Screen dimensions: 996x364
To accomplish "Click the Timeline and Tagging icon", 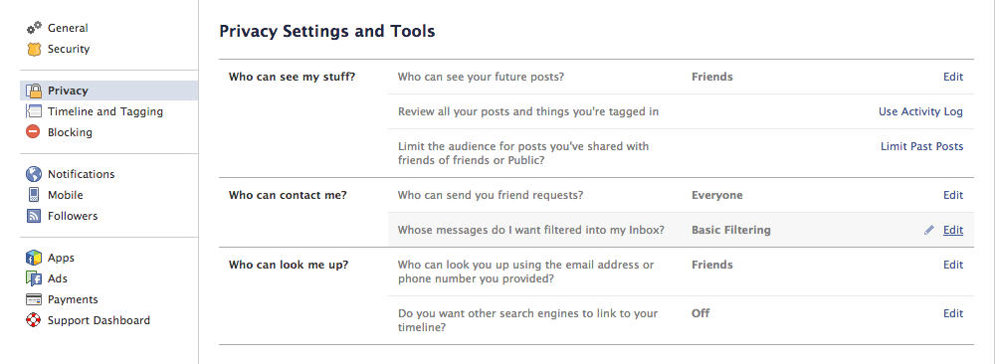I will pos(34,111).
